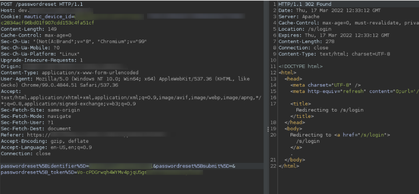
Task: Select the 'Server: Apache' response header
Action: [299, 17]
